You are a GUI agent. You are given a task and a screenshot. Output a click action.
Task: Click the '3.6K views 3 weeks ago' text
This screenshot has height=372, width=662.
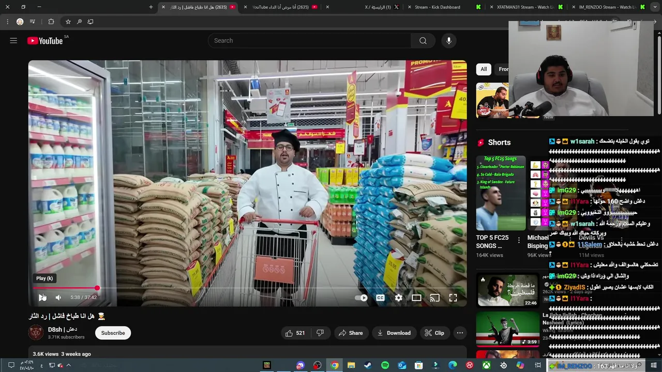point(62,354)
